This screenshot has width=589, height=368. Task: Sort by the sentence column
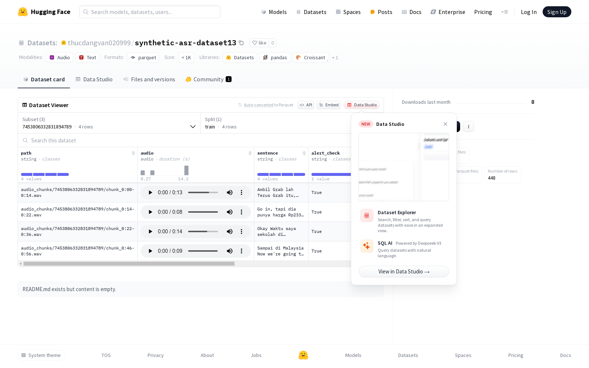coord(304,153)
